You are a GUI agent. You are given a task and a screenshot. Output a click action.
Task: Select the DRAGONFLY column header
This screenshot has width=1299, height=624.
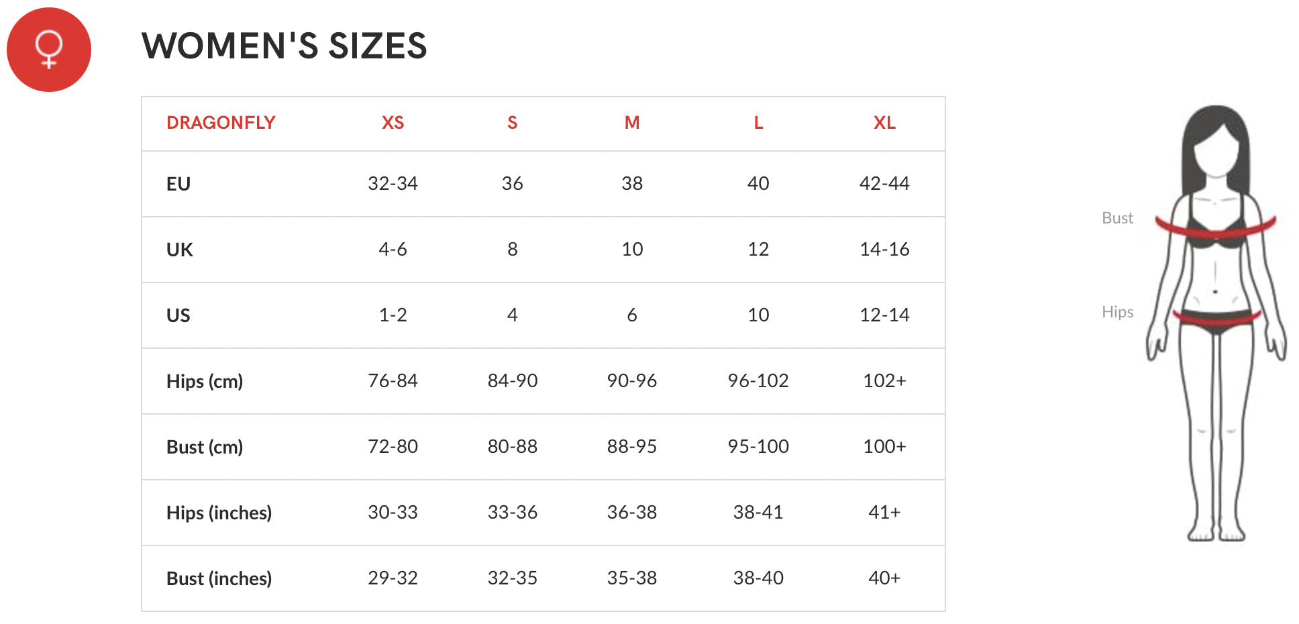coord(221,123)
